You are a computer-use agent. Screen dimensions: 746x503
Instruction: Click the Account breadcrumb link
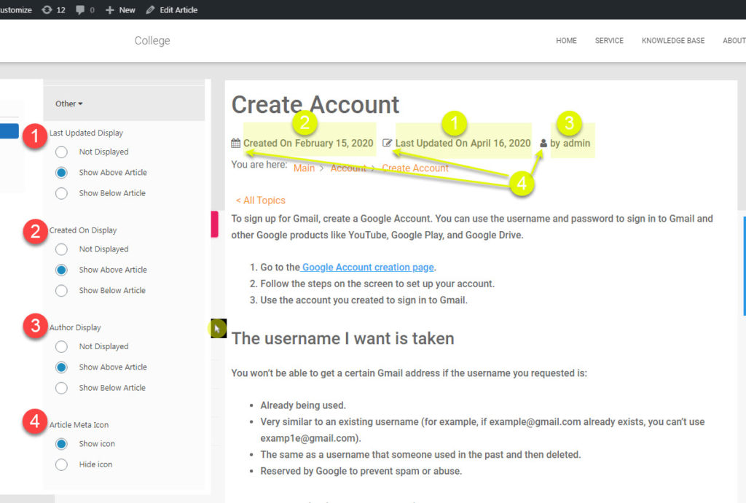(348, 168)
